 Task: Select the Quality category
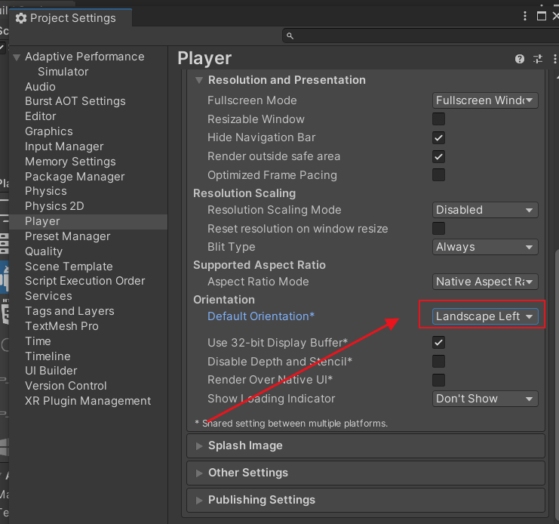click(x=44, y=251)
